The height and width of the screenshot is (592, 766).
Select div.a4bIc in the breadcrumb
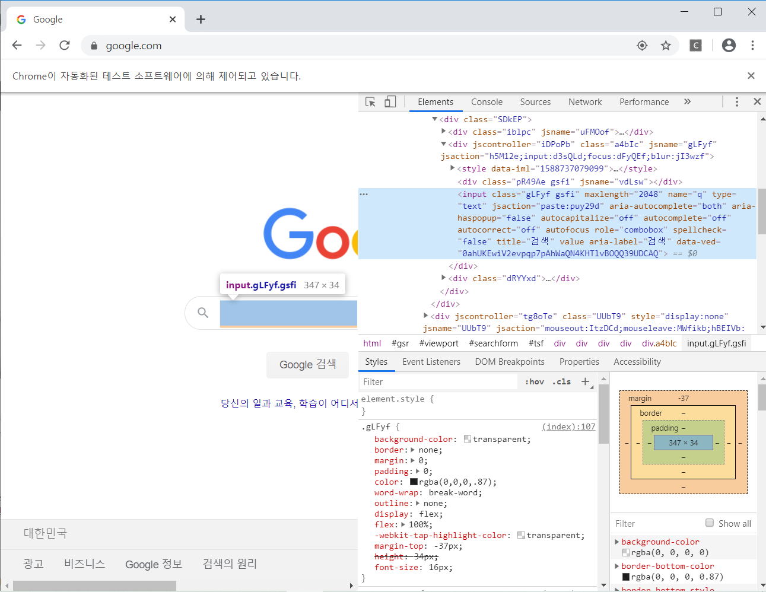pos(659,343)
